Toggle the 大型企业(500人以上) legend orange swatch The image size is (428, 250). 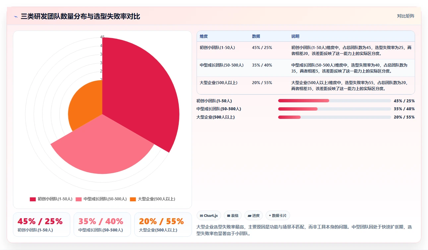(x=133, y=199)
